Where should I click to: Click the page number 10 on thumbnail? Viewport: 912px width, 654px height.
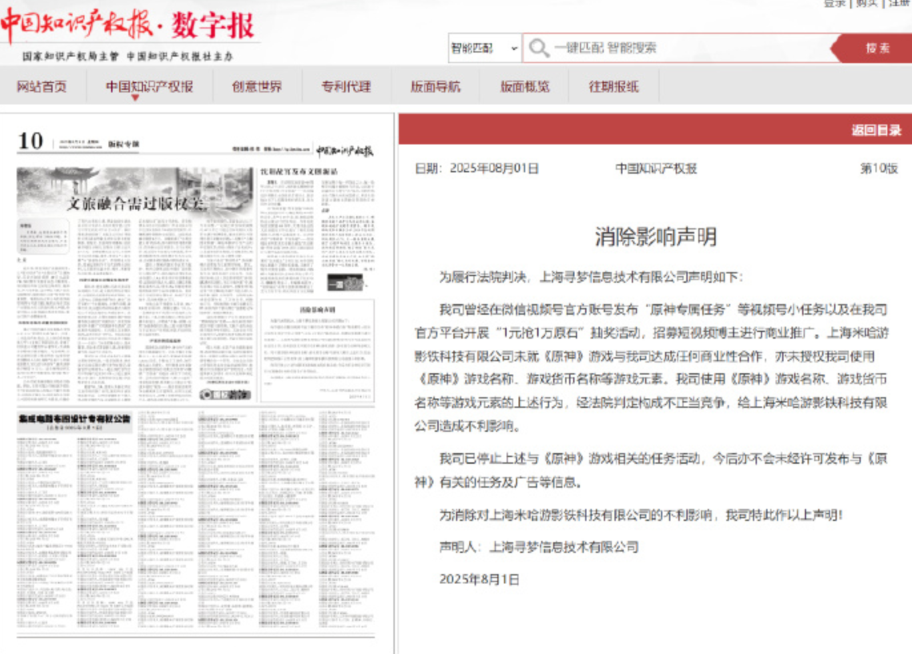tap(30, 141)
